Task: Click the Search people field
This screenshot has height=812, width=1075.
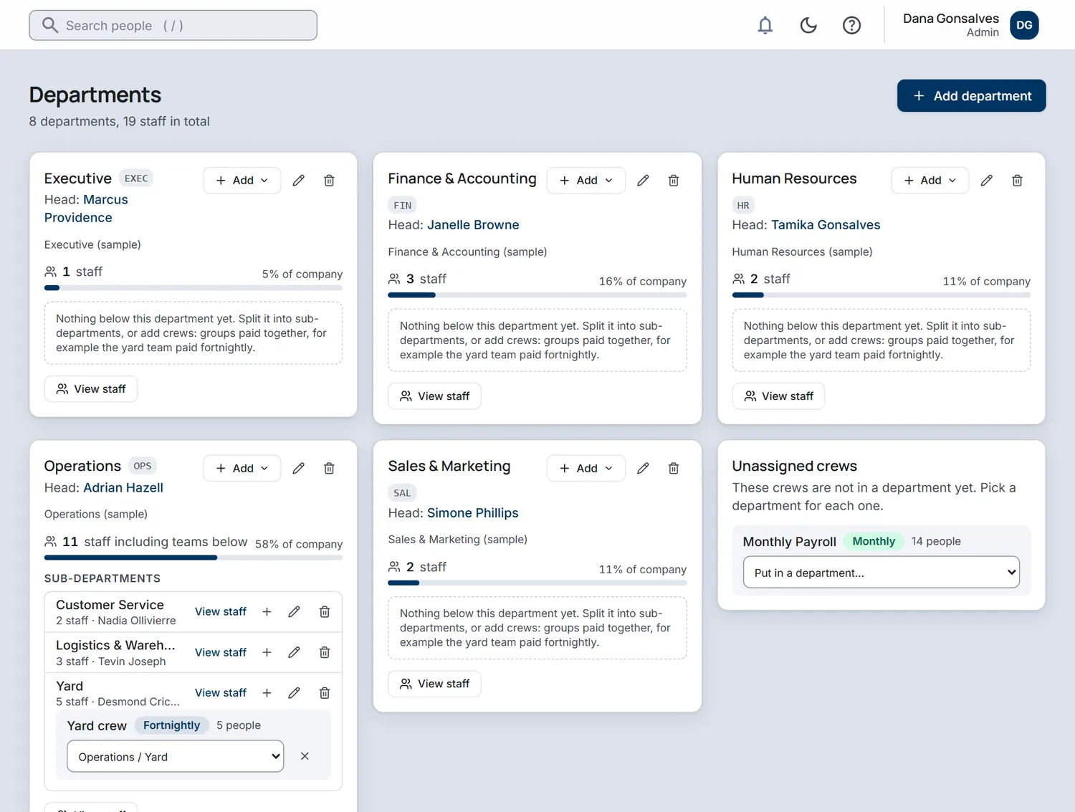Action: 173,25
